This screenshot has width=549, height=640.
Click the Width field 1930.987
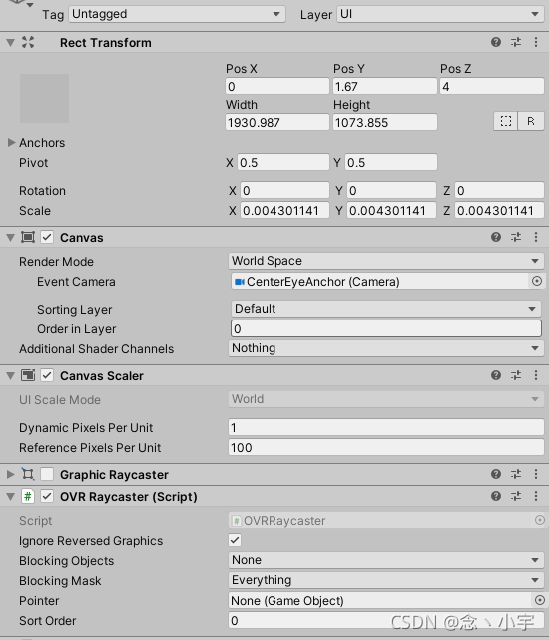coord(277,122)
